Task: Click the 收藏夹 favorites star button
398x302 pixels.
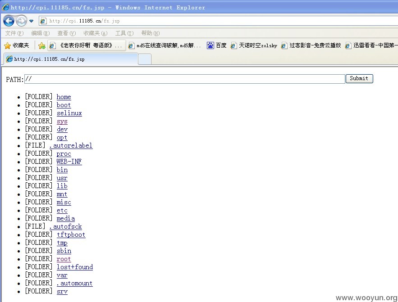Action: [17, 45]
